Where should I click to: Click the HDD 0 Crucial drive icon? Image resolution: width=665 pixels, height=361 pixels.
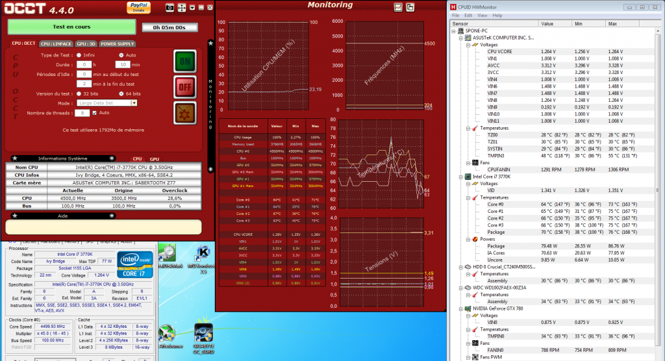(x=468, y=268)
